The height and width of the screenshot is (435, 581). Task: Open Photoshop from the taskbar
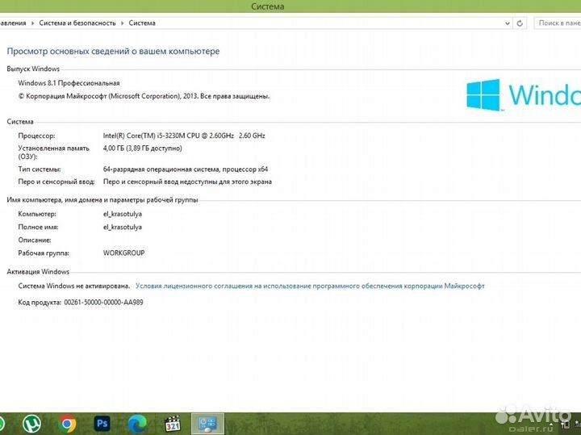(x=102, y=423)
